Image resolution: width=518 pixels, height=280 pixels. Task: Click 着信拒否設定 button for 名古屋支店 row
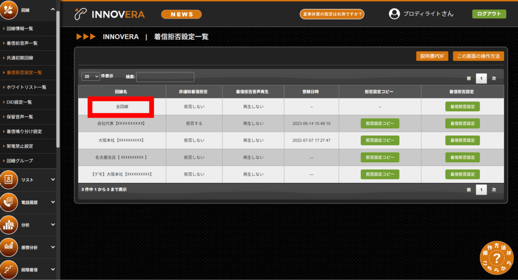tap(462, 157)
